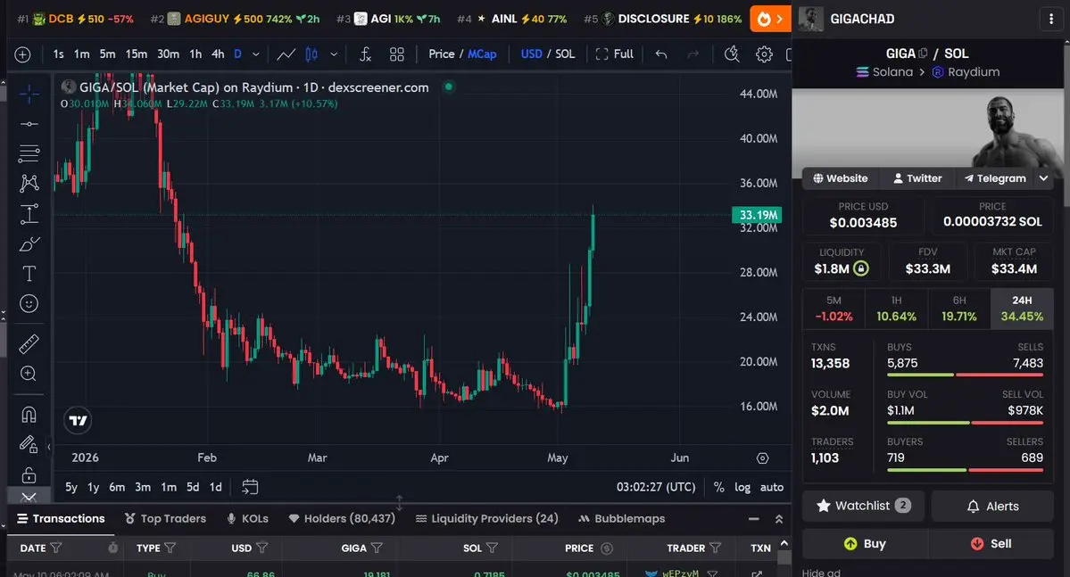Add GIGA to Watchlist
The image size is (1070, 577).
[x=863, y=506]
